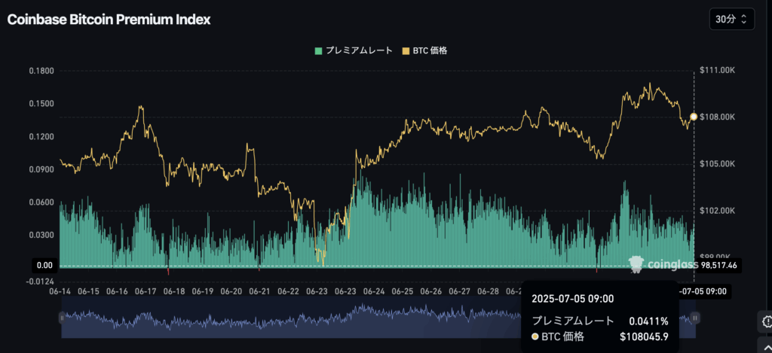
Task: Click the Coinbase Bitcoin Premium Index title
Action: click(109, 20)
